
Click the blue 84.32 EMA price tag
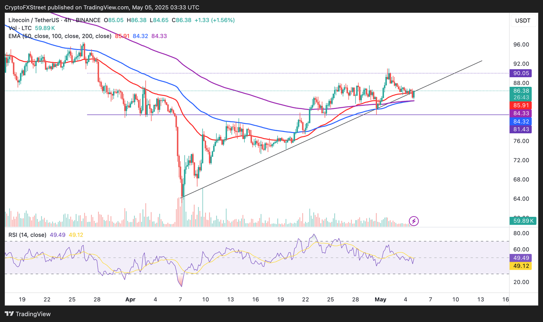(x=521, y=121)
